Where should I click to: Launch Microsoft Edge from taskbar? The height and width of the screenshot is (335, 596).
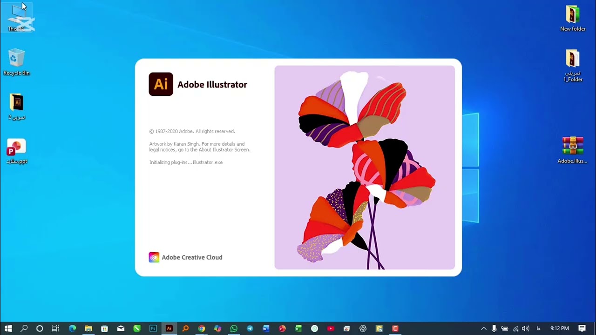pyautogui.click(x=72, y=328)
